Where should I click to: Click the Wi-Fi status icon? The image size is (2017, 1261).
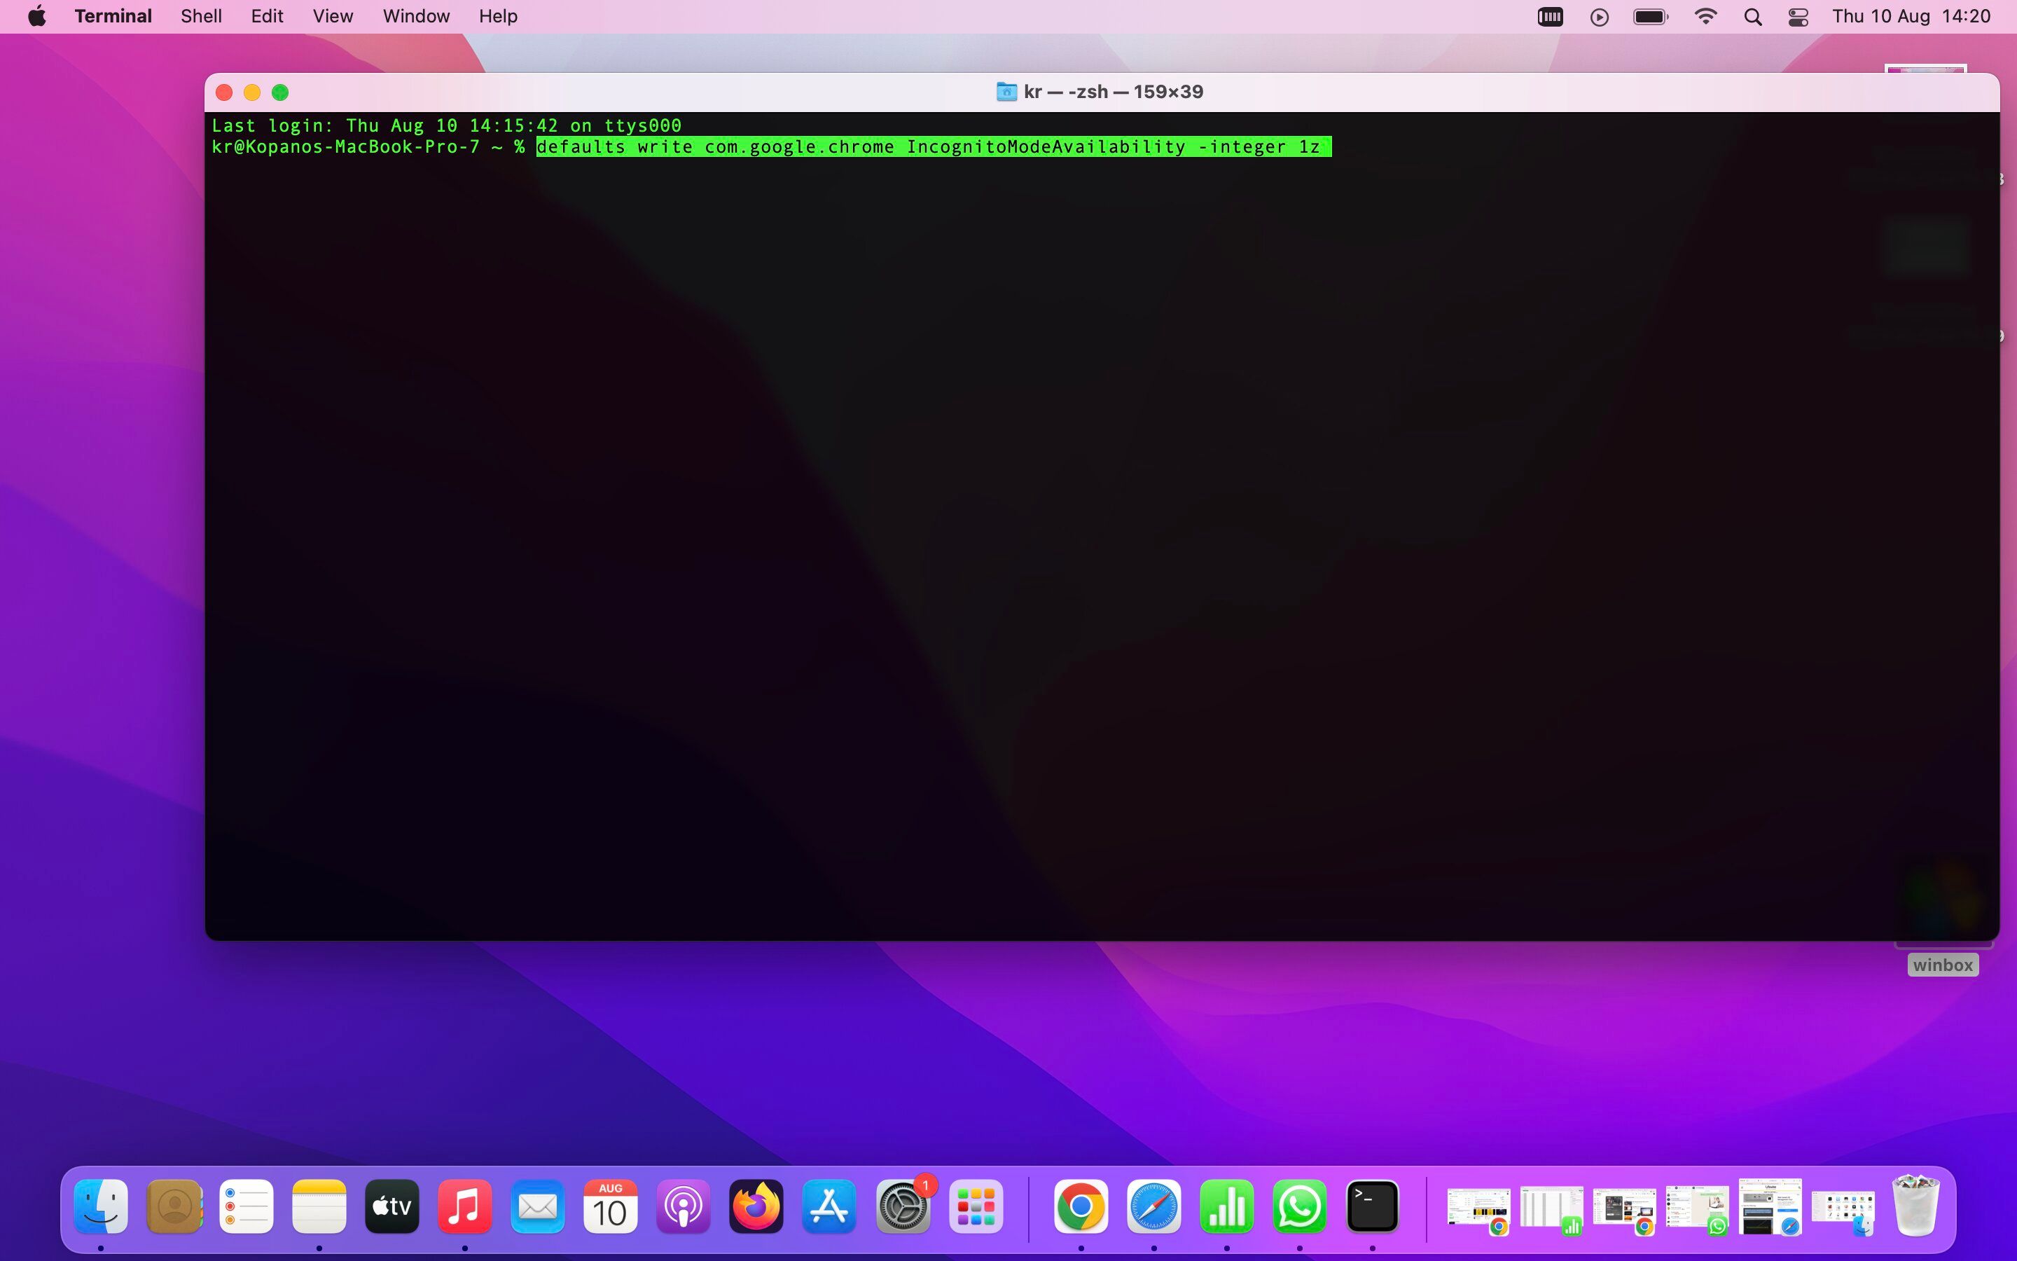tap(1707, 16)
